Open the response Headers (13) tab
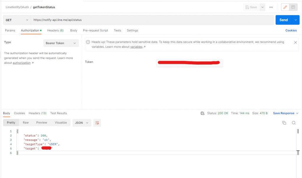This screenshot has width=302, height=178. [x=37, y=113]
